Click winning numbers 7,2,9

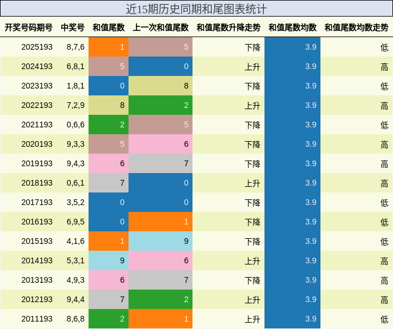[x=75, y=105]
